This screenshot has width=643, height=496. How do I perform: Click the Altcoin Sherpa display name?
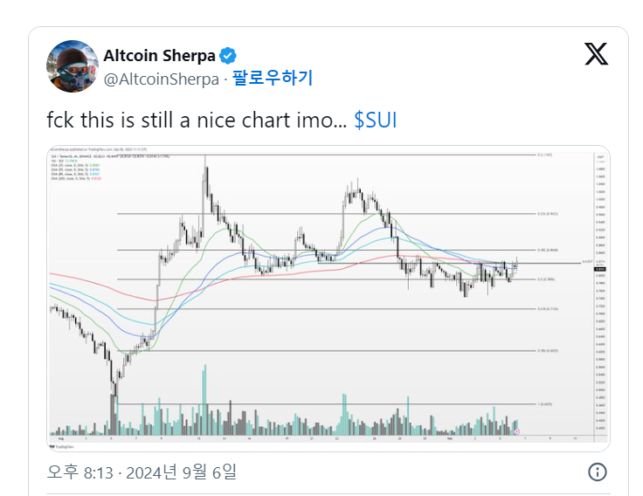[x=159, y=56]
